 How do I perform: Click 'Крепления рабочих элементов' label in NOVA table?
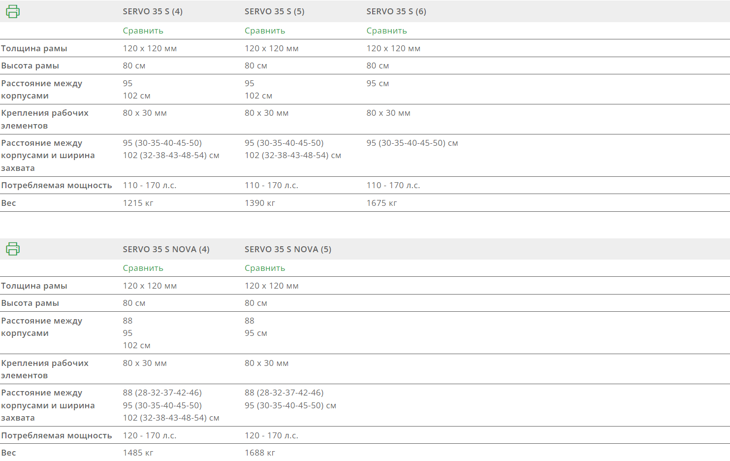(45, 369)
